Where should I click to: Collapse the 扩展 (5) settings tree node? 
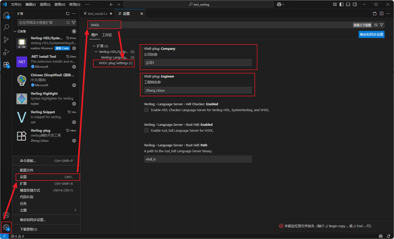pos(94,46)
